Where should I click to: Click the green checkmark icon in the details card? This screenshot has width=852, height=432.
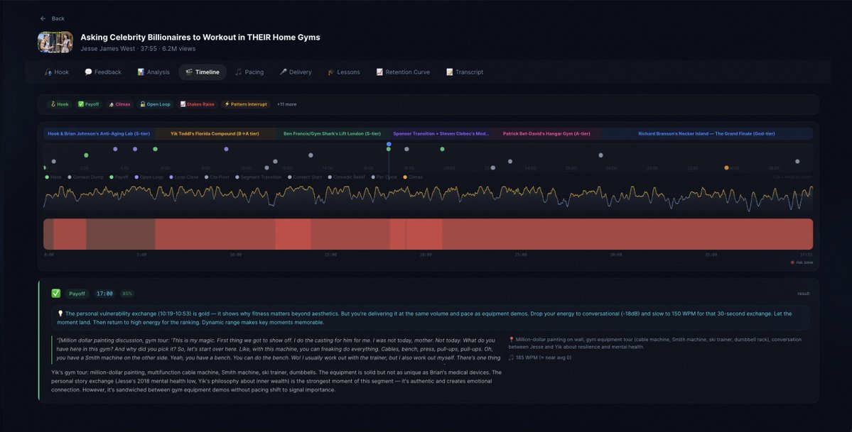point(55,293)
